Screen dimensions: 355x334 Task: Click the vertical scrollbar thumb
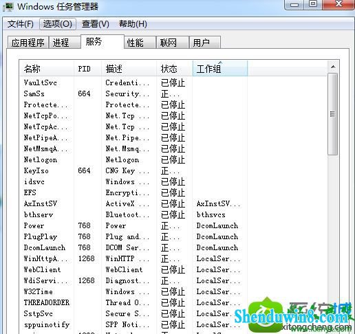[332, 114]
